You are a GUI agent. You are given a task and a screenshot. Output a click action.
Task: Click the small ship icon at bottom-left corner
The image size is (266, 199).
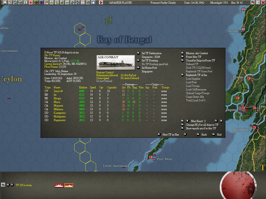point(3,184)
